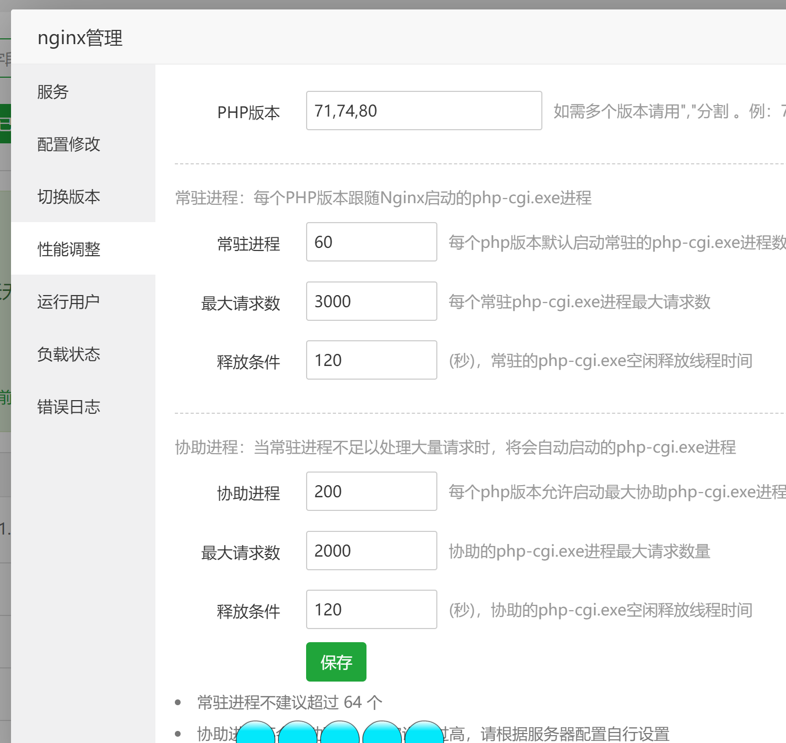The image size is (786, 743).
Task: Switch to the 配置修改 tab
Action: (x=83, y=144)
